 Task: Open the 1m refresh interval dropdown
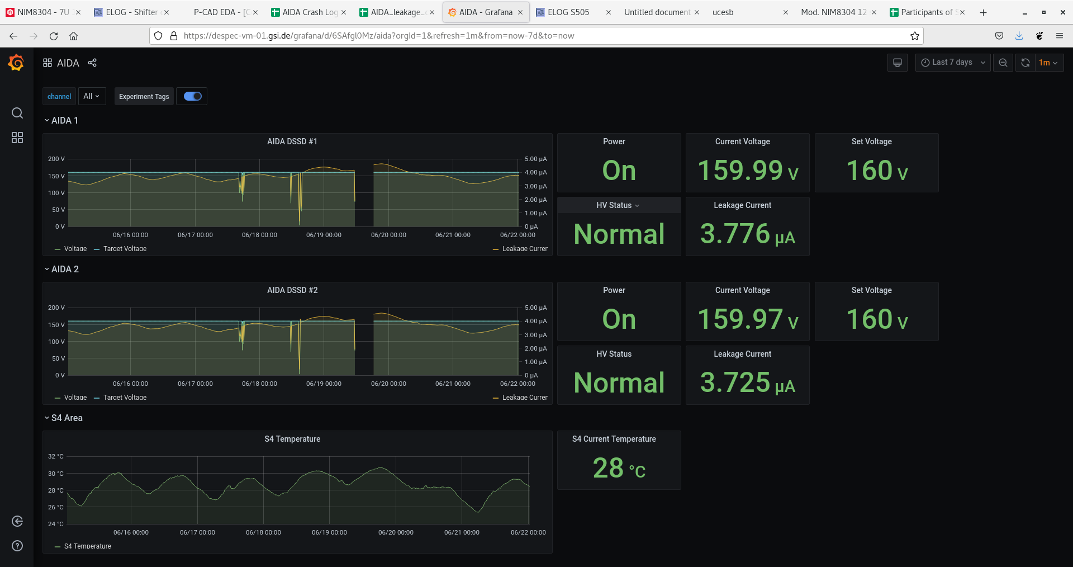pos(1049,63)
